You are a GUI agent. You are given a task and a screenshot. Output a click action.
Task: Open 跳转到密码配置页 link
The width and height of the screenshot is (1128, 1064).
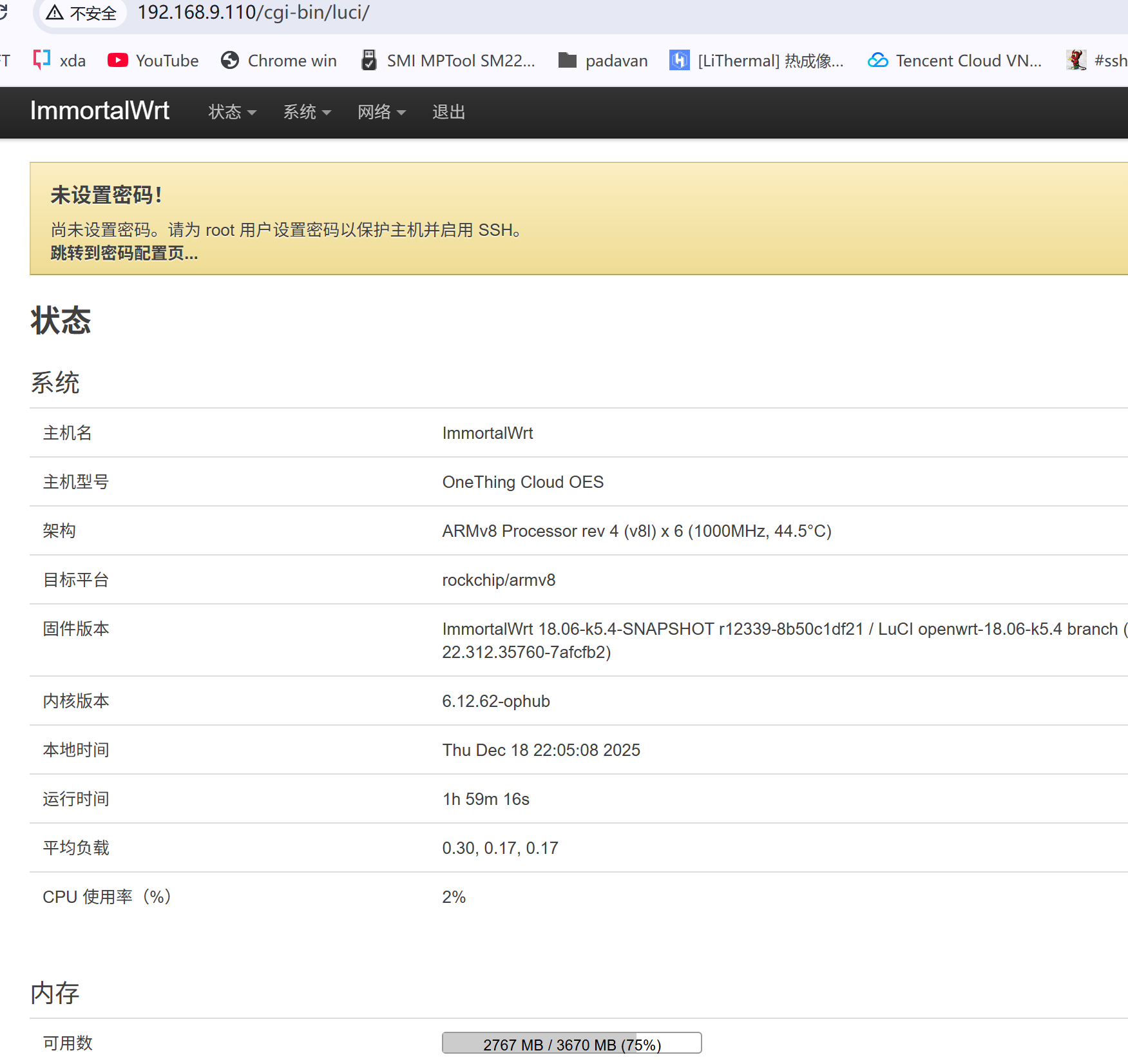pos(123,254)
